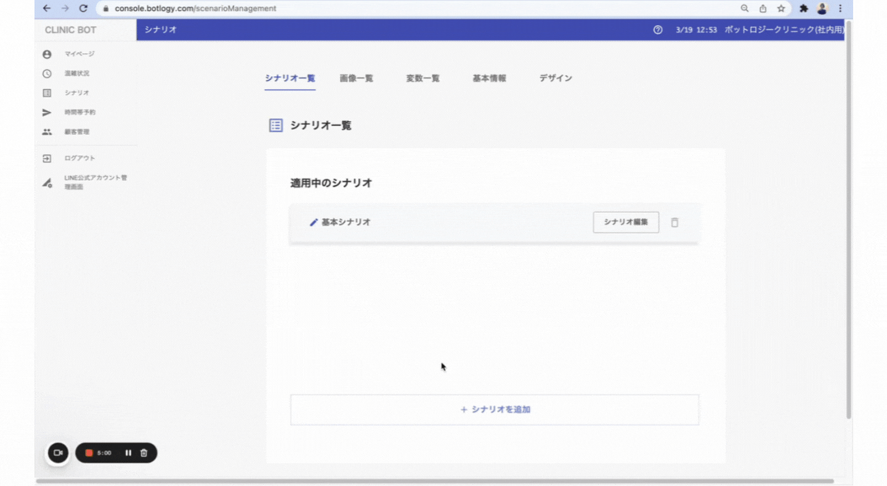
Task: Pause the screen recording
Action: 128,453
